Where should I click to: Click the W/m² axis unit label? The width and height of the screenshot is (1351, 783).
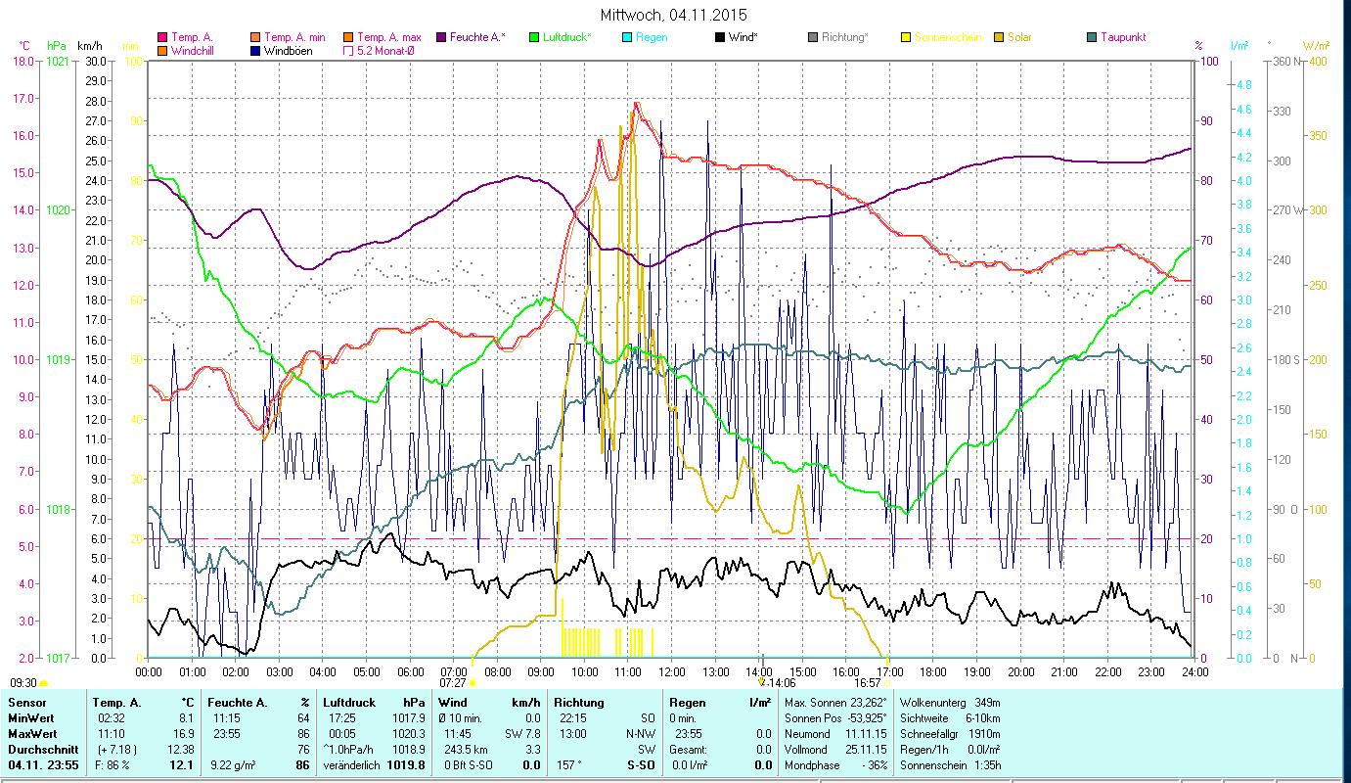pos(1316,46)
